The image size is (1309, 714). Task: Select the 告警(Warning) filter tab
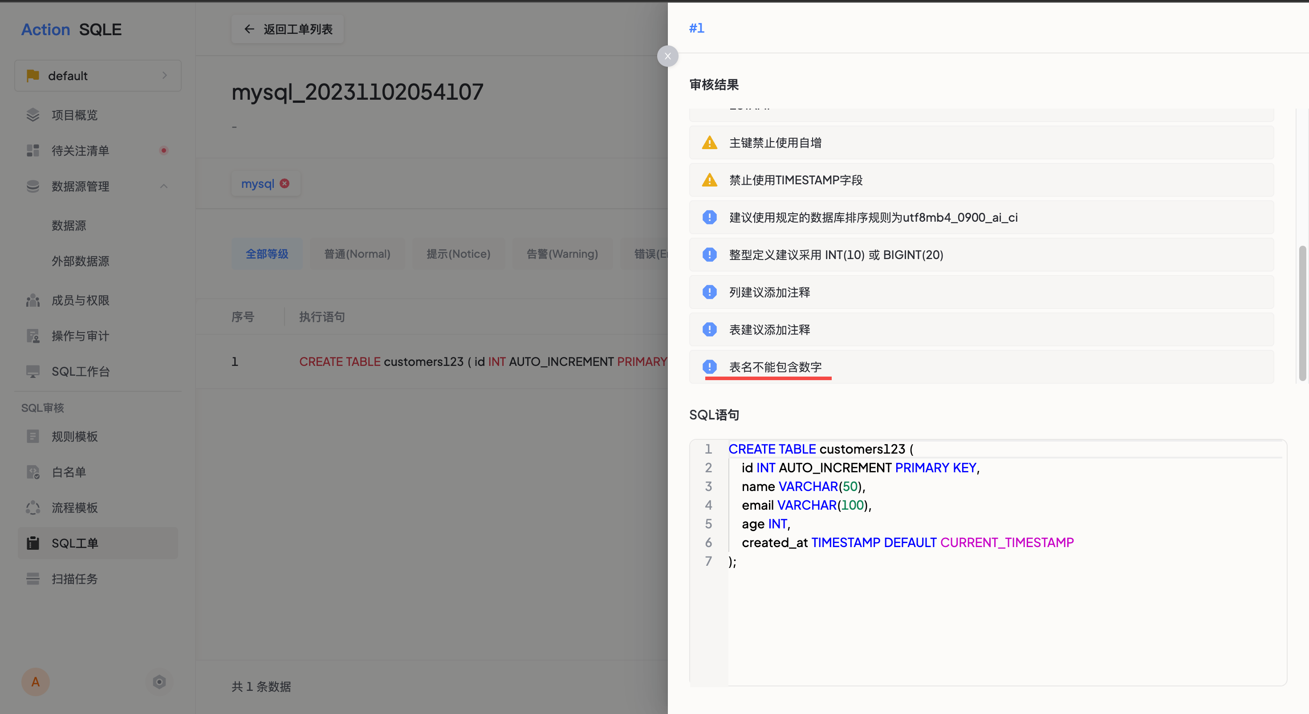(562, 254)
